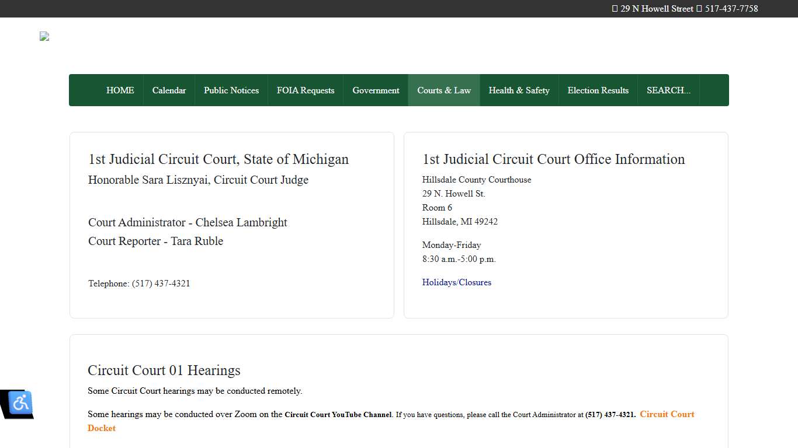Select the highlighted Courts & Law menu item
The image size is (798, 448).
coord(444,90)
